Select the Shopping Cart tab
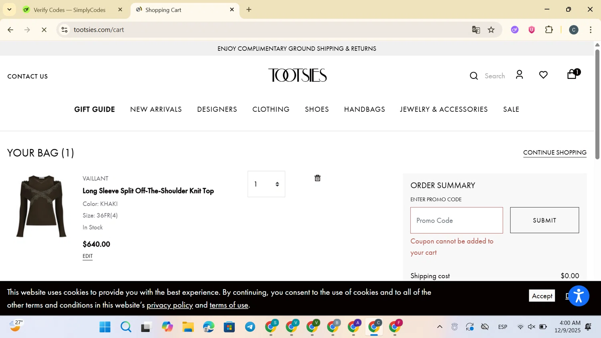The height and width of the screenshot is (338, 601). (184, 10)
